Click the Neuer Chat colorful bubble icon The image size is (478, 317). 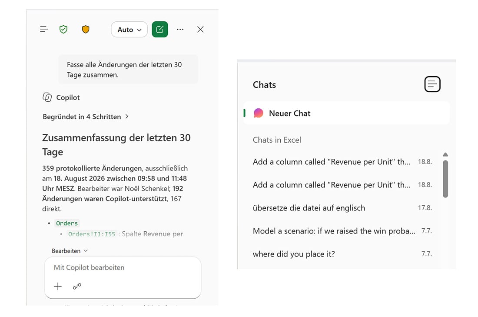259,113
